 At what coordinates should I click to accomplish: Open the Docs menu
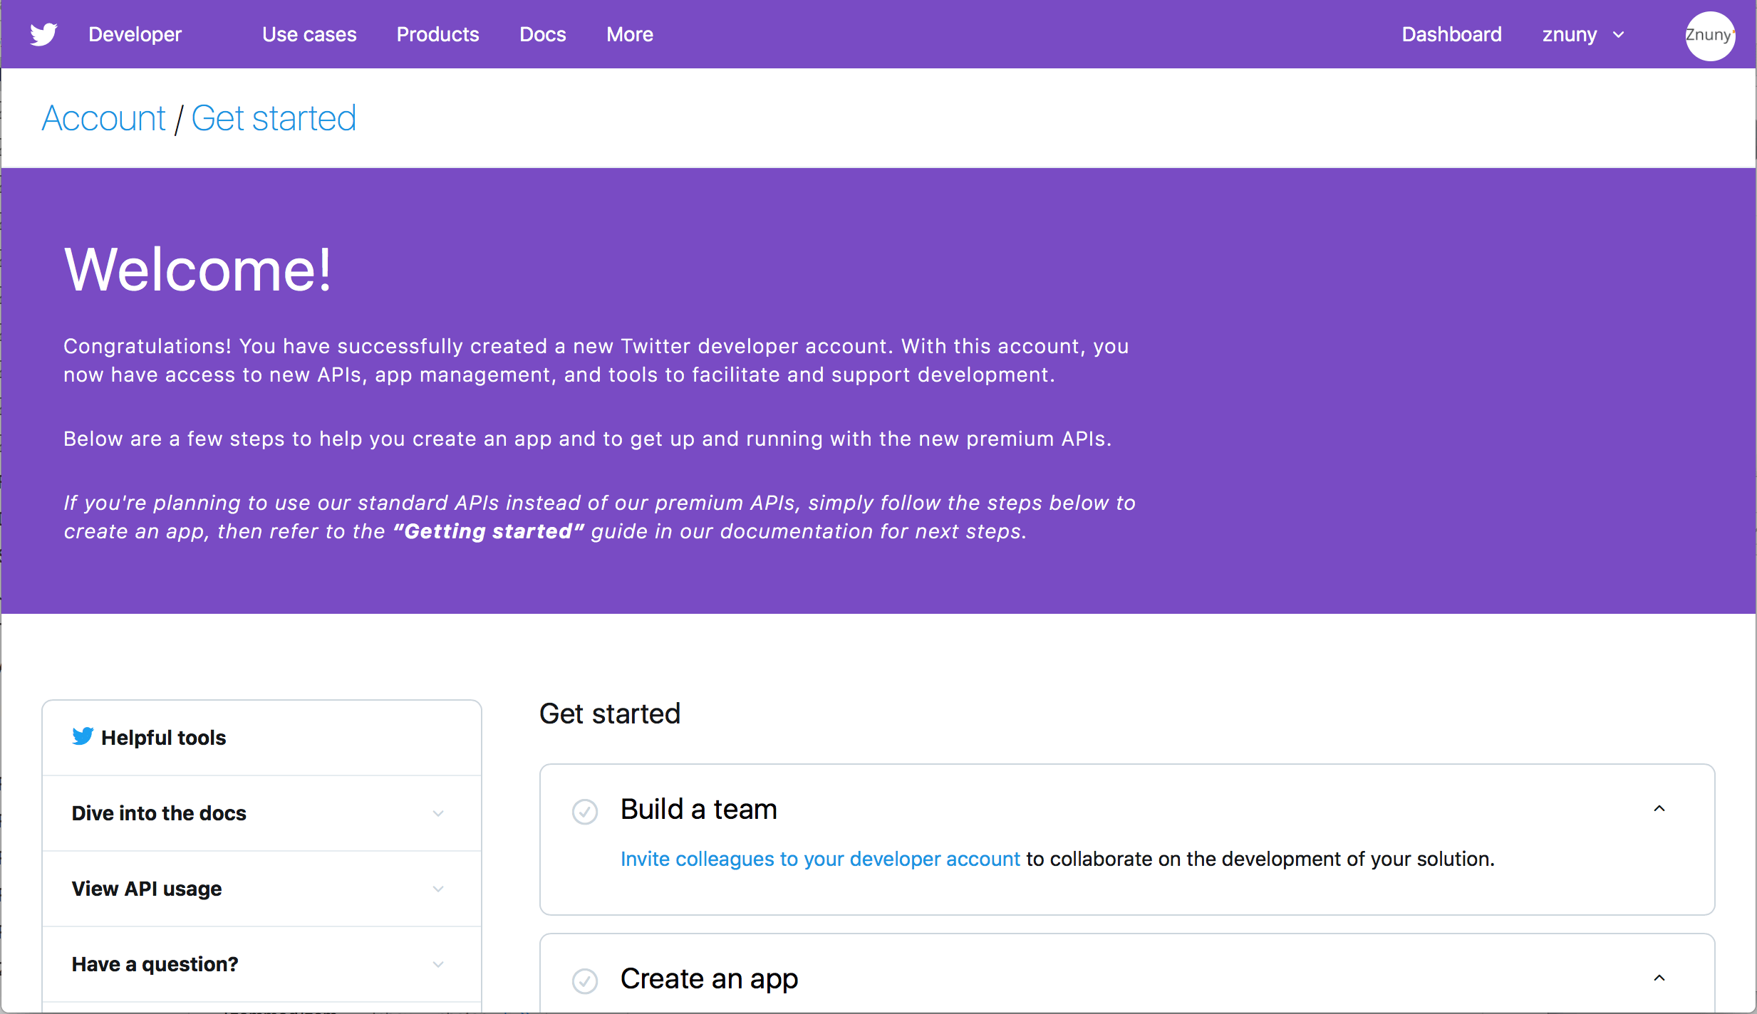pos(542,33)
